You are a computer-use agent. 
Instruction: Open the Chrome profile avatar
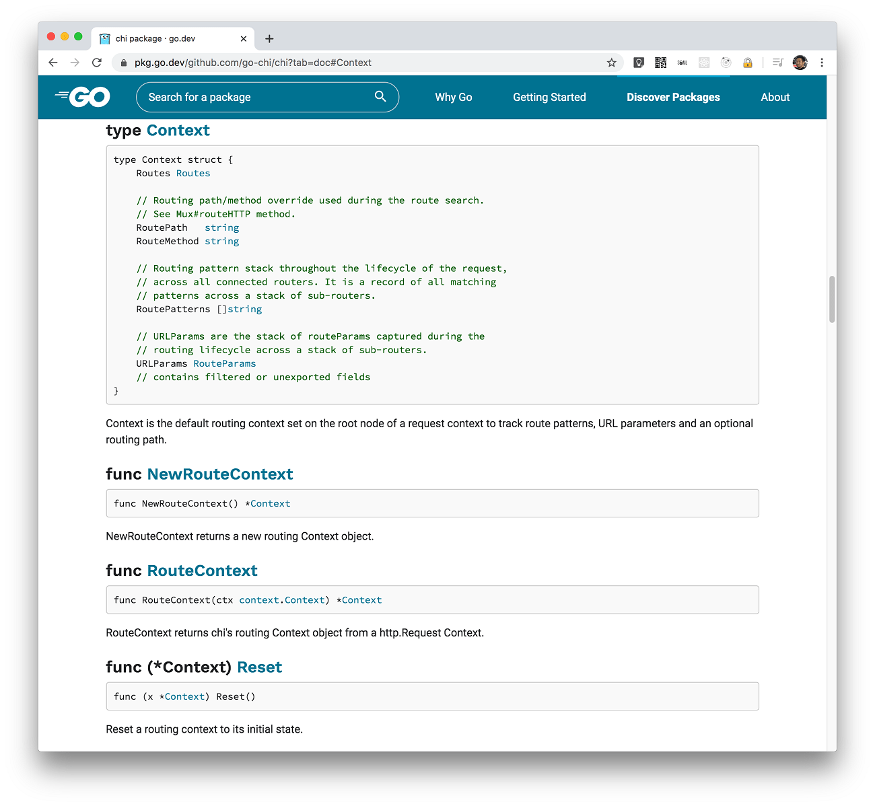(x=800, y=63)
